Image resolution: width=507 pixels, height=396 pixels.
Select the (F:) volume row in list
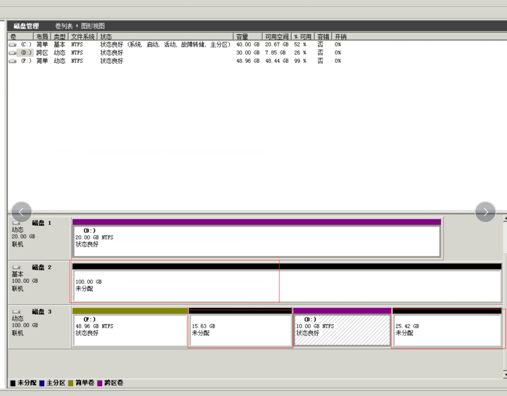pyautogui.click(x=175, y=61)
